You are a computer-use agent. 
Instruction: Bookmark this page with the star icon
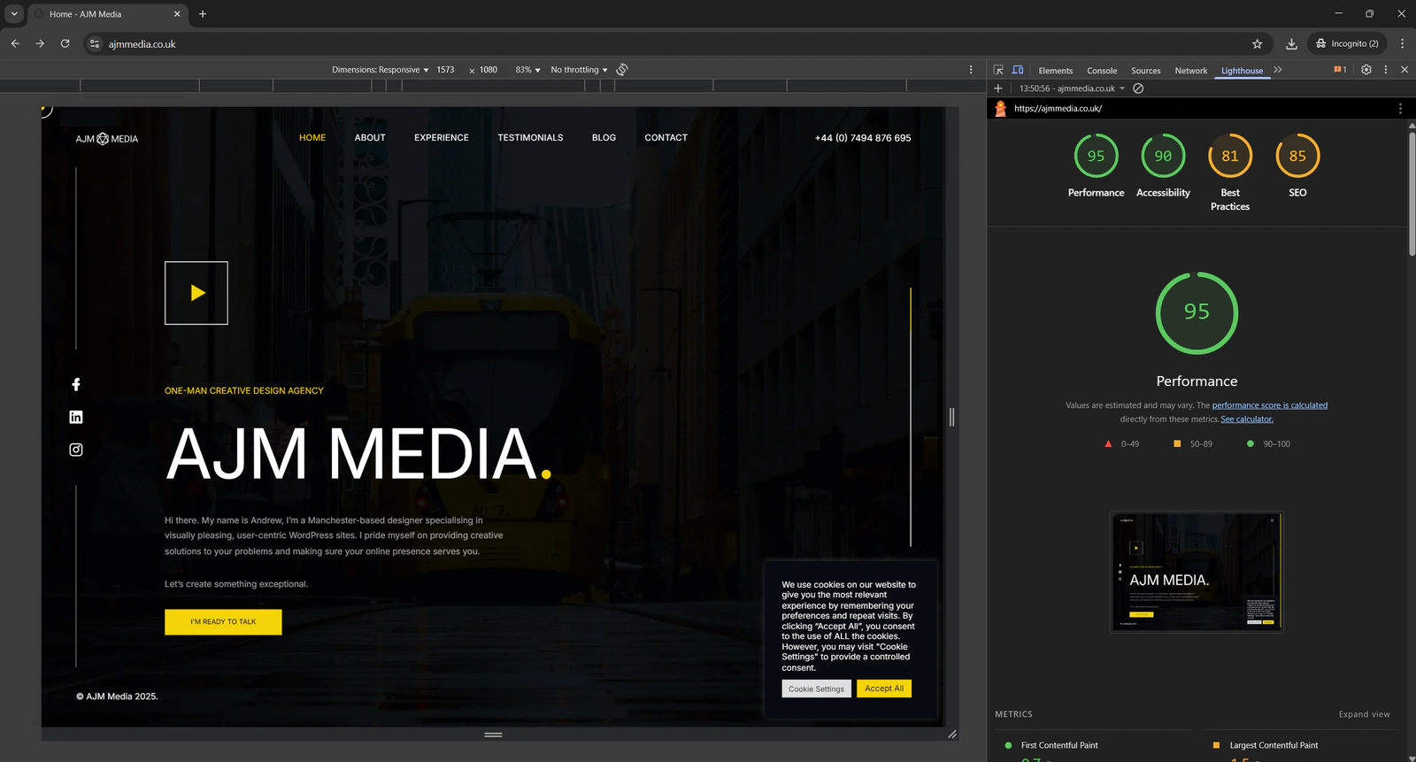pos(1258,43)
